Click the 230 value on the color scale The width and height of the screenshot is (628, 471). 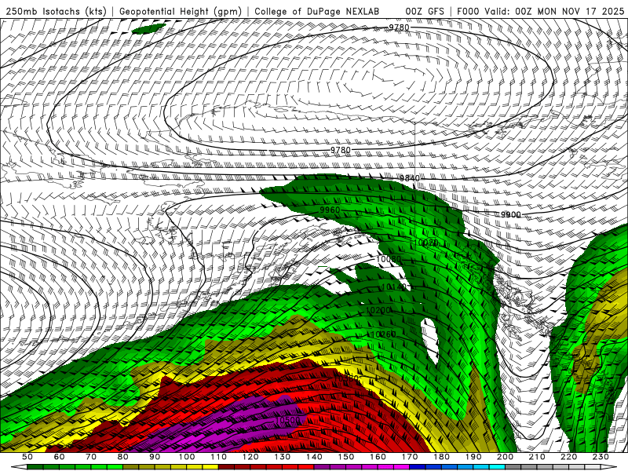(x=601, y=457)
